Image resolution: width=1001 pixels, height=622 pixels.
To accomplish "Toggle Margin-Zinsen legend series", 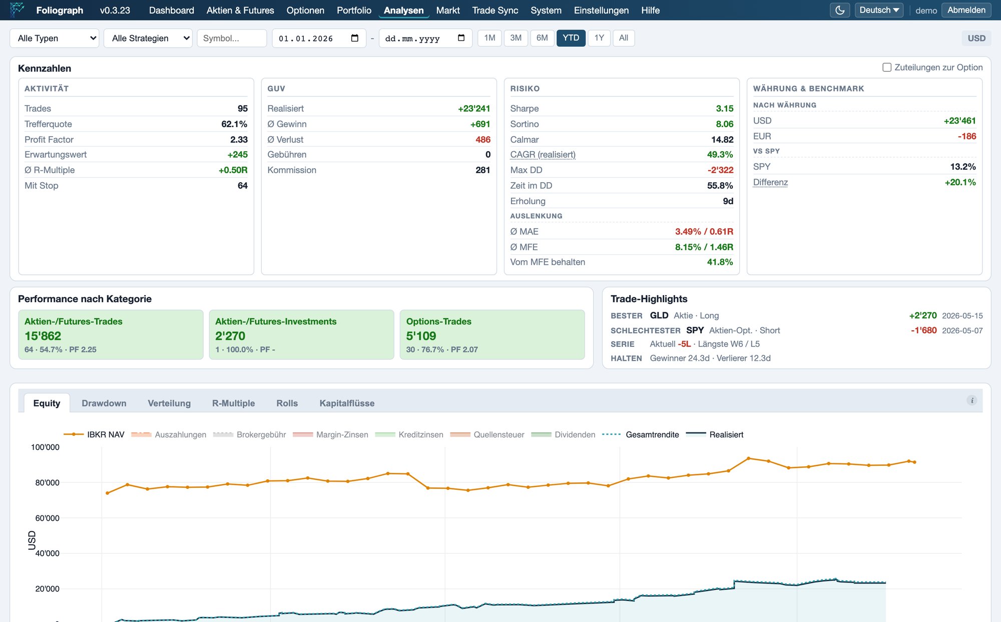I will pos(330,434).
